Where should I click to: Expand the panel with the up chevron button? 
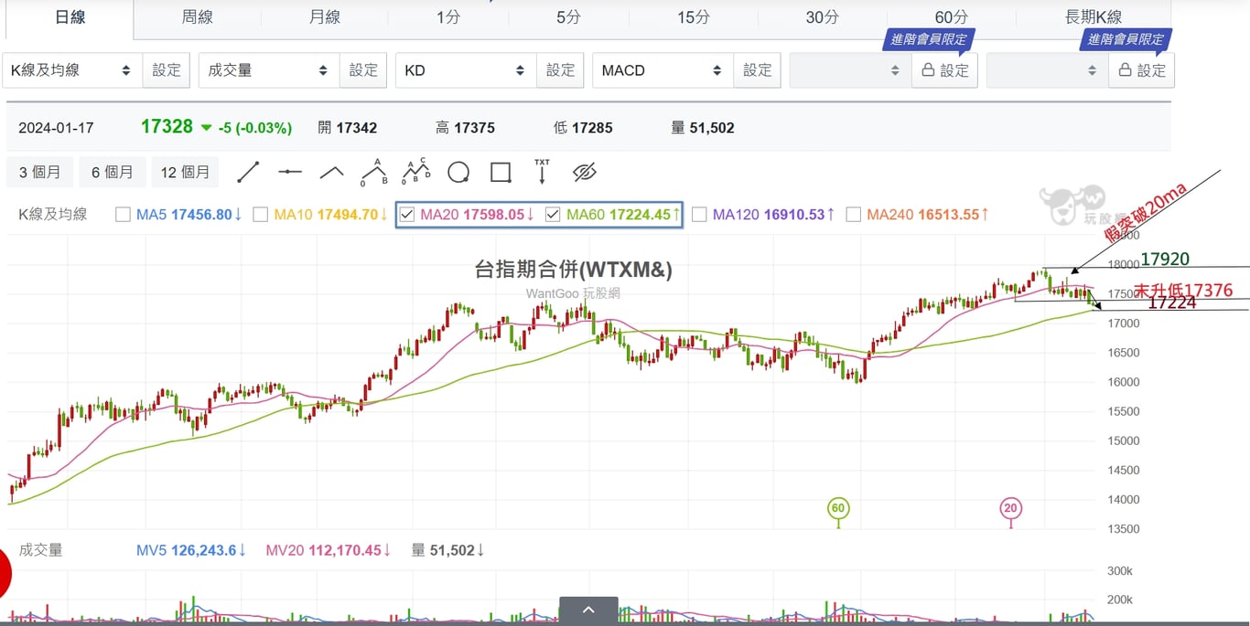coord(588,610)
